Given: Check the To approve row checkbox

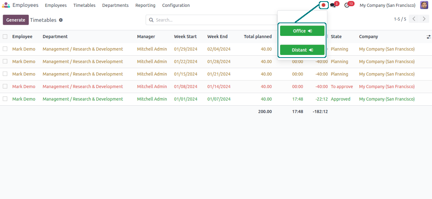Looking at the screenshot, I should point(5,86).
